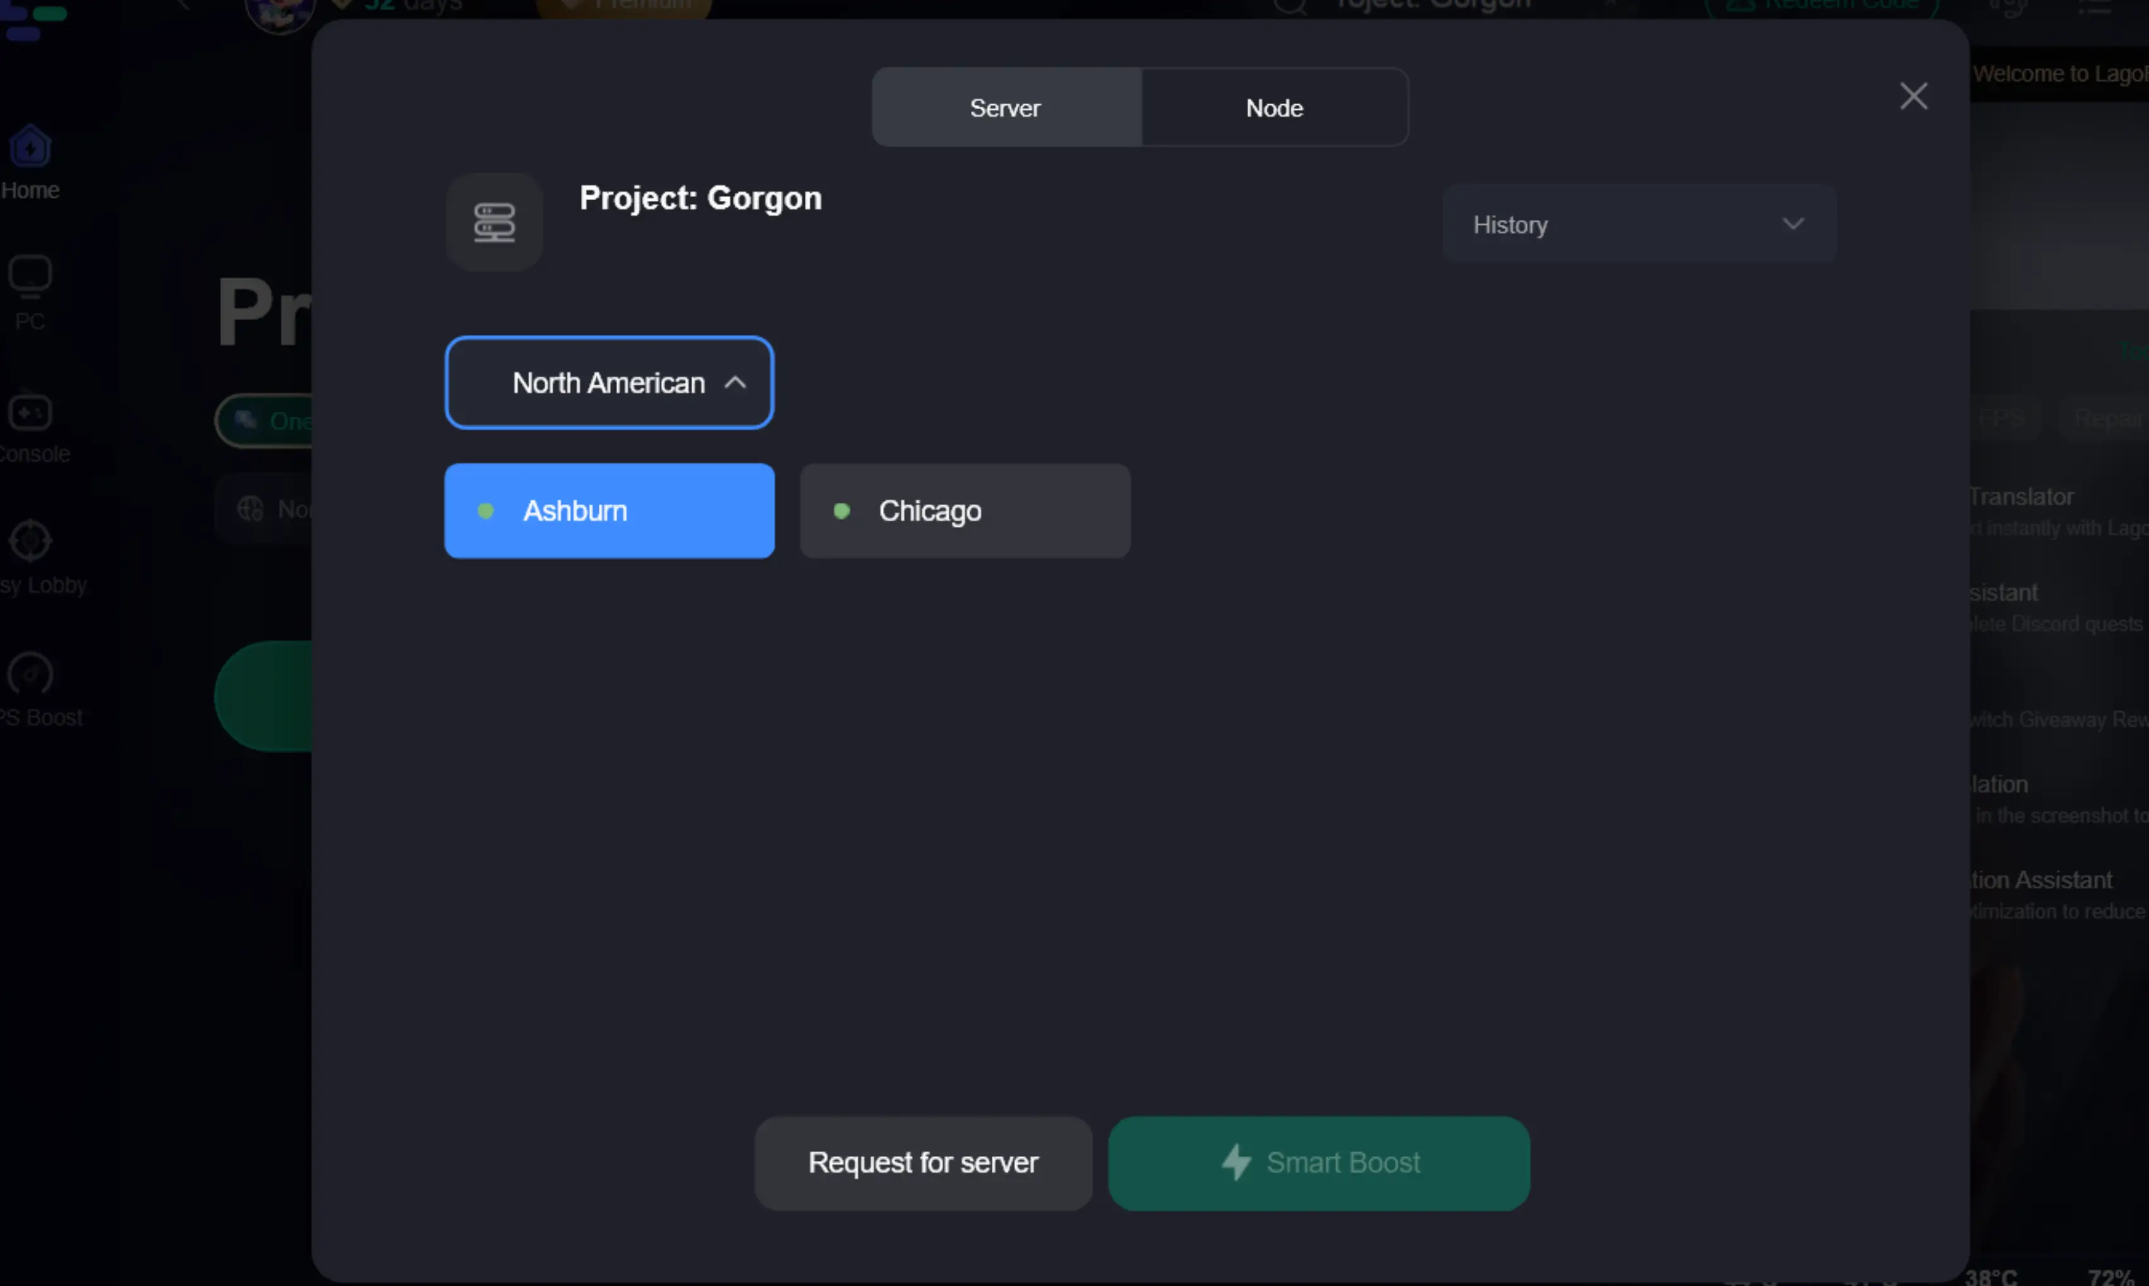
Task: Switch to the Node tab
Action: [1274, 108]
